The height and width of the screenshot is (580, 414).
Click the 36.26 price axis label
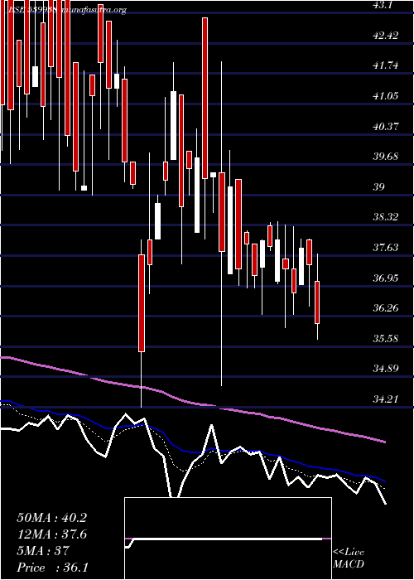click(x=386, y=307)
